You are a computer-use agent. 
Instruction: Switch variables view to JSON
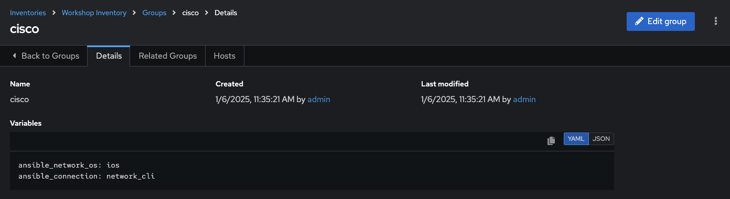[x=601, y=139]
